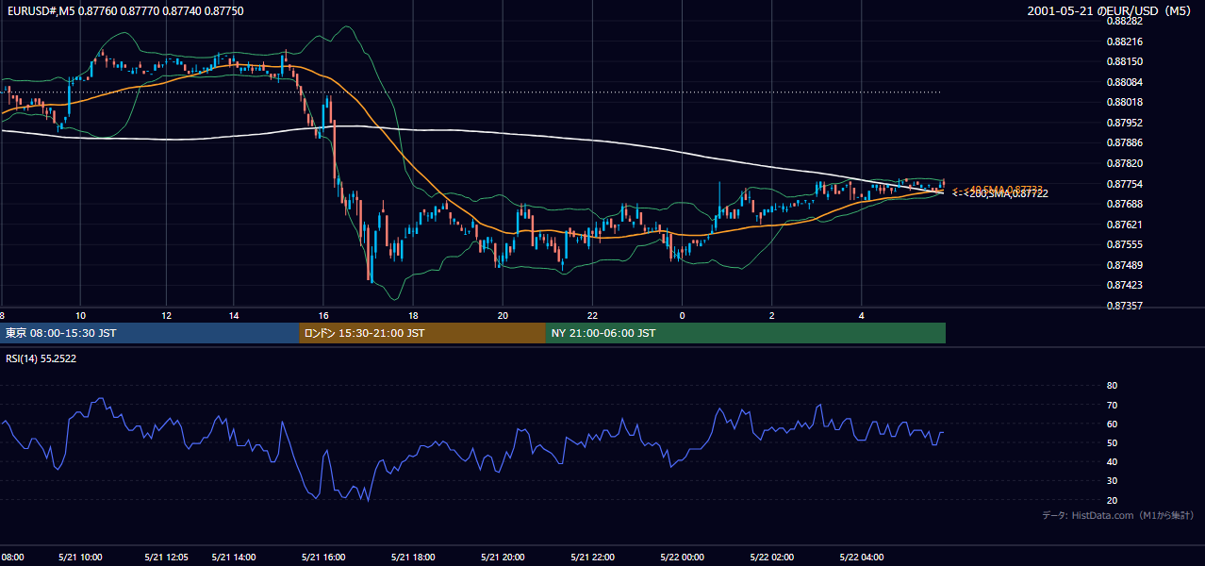The width and height of the screenshot is (1205, 566).
Task: Click the 5/21 14:00 time label
Action: click(x=234, y=557)
